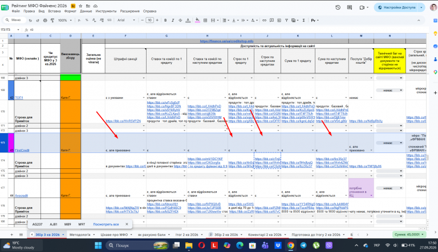Open meeting camera dropdown

pyautogui.click(x=367, y=7)
